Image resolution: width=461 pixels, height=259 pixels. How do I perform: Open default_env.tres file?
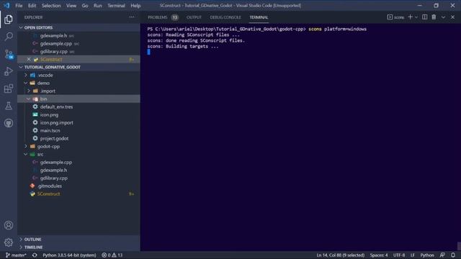pos(79,107)
